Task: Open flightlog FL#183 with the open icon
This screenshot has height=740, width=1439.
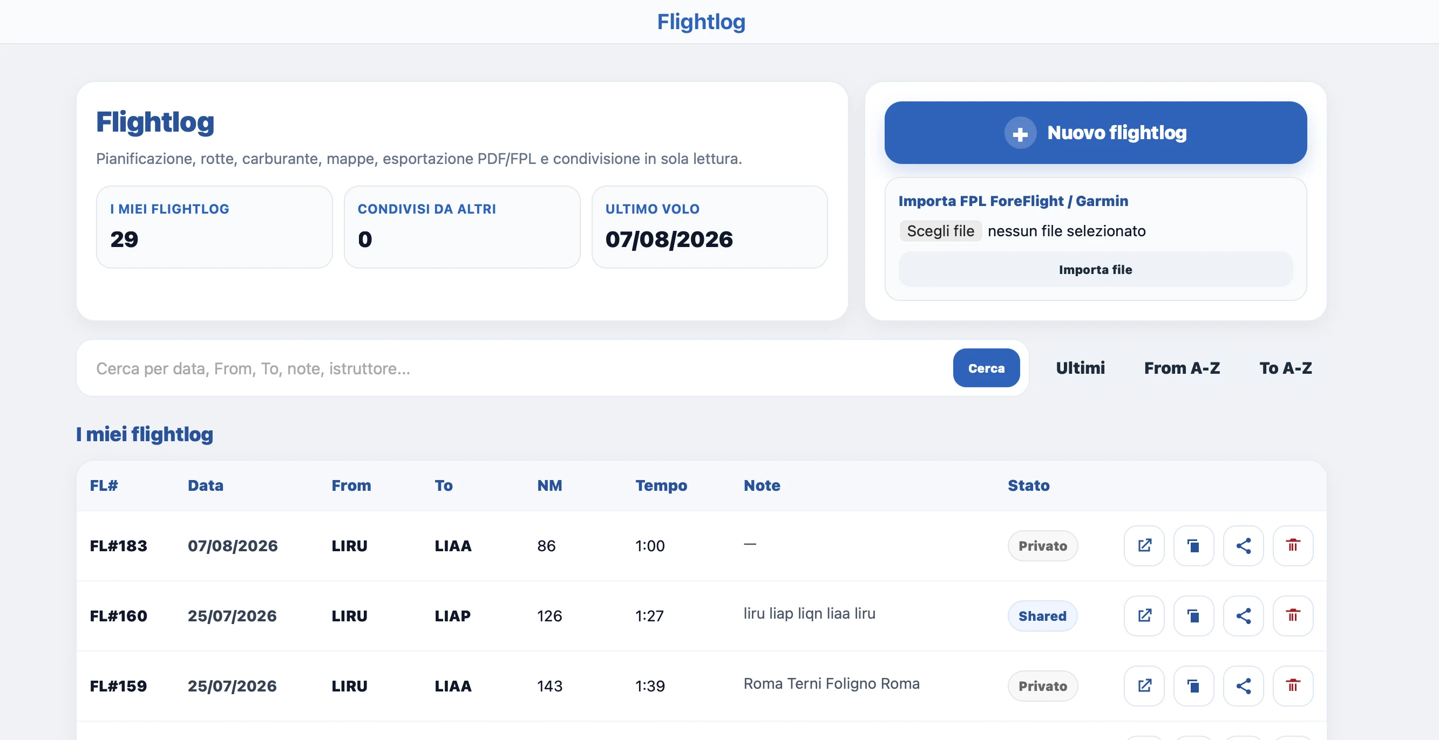Action: click(1144, 545)
